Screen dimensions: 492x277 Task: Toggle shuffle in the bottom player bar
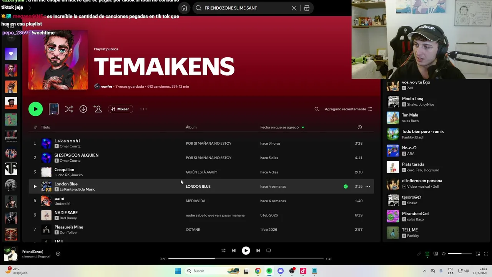[223, 250]
